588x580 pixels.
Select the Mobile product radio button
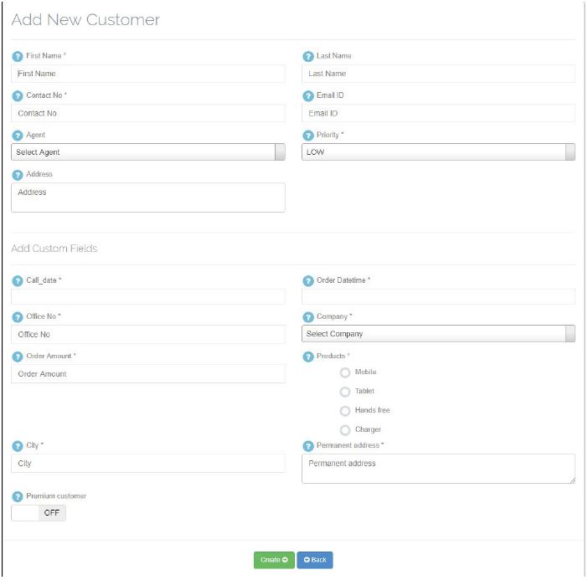click(x=345, y=372)
